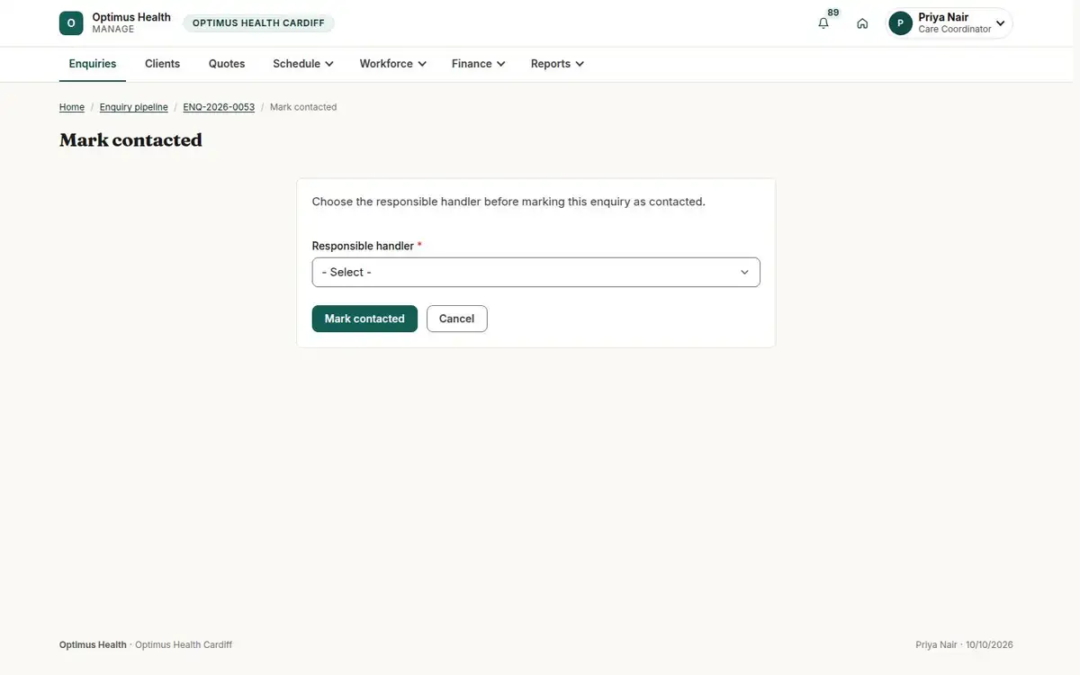
Task: Click Priya Nair's avatar circle
Action: coord(901,23)
